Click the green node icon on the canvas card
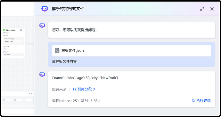Screen dimensions: 221x117 click(x=4, y=30)
